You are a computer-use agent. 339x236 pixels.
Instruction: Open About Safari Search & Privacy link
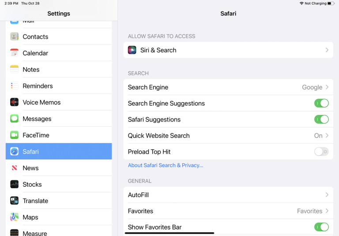pos(166,166)
